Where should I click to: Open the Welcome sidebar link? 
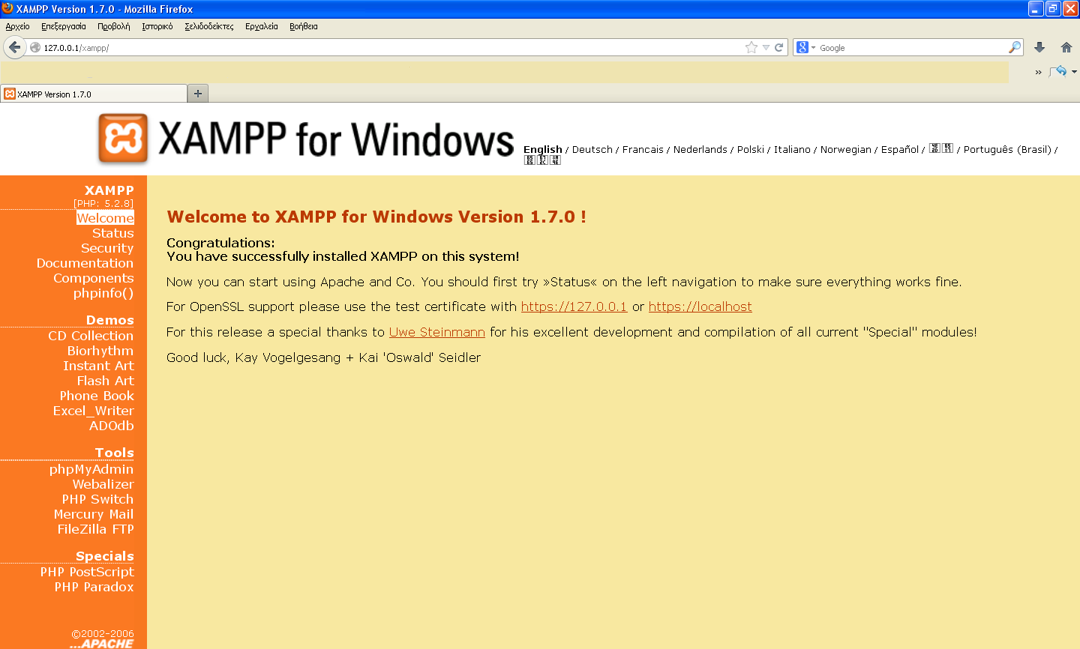click(105, 218)
